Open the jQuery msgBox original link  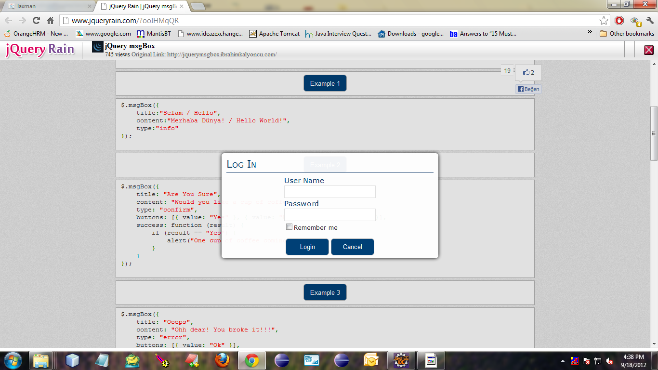[x=222, y=54]
